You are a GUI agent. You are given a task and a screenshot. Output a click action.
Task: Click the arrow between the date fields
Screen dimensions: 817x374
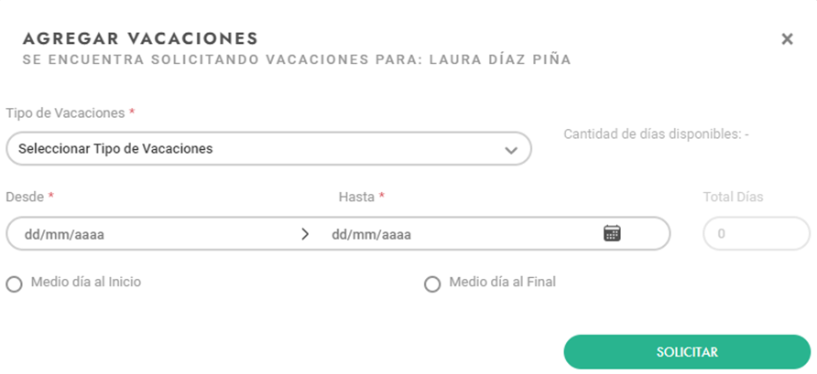[x=305, y=234]
